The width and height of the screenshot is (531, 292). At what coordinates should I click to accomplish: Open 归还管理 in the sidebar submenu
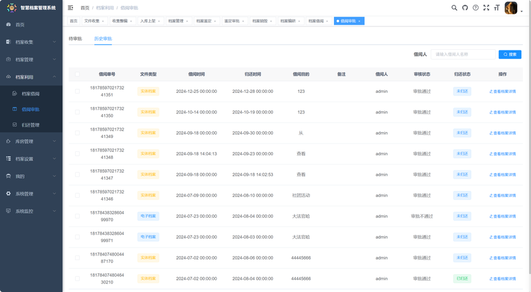click(31, 125)
